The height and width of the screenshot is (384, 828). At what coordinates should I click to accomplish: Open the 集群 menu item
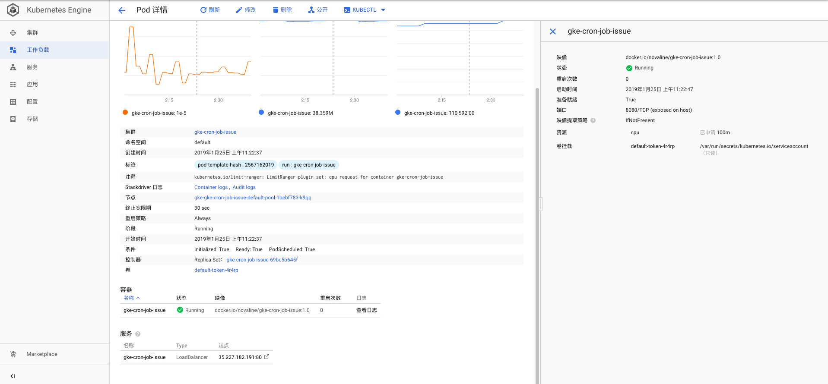click(x=55, y=33)
